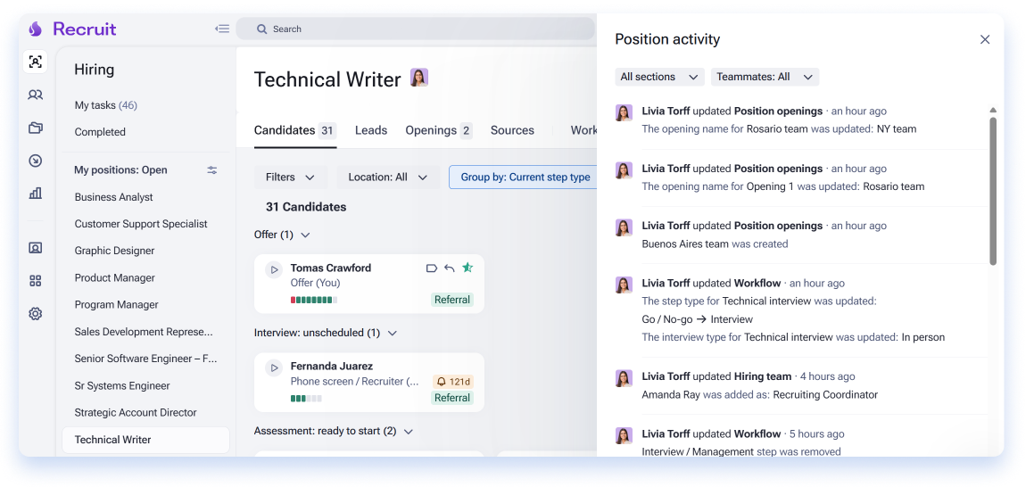Collapse the sidebar menu icon
Image resolution: width=1034 pixels, height=487 pixels.
tap(222, 29)
